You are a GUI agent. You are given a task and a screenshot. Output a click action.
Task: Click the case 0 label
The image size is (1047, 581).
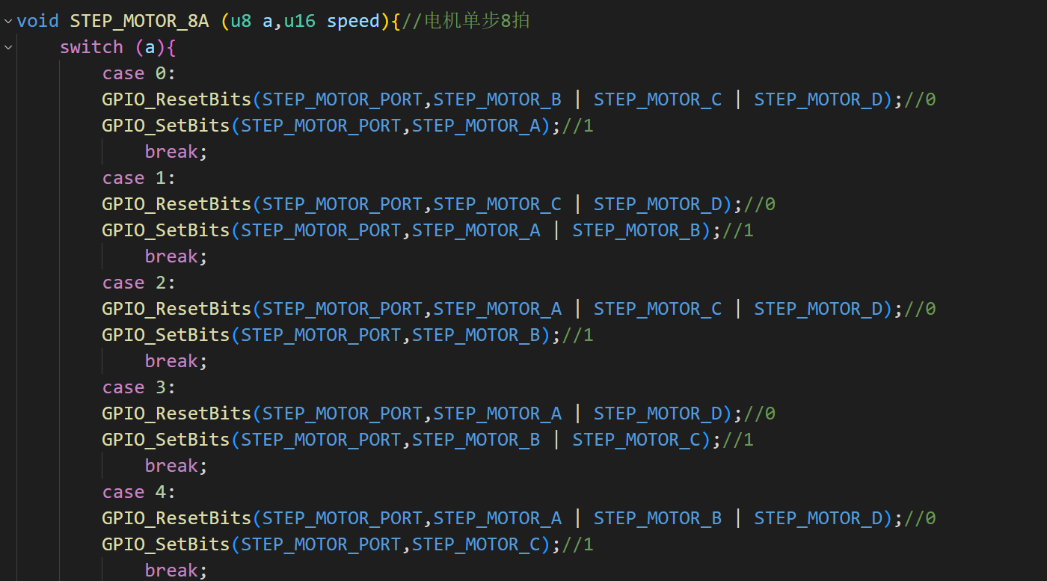point(138,73)
